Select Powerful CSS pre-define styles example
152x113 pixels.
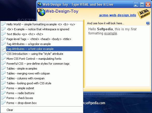(x=42, y=64)
